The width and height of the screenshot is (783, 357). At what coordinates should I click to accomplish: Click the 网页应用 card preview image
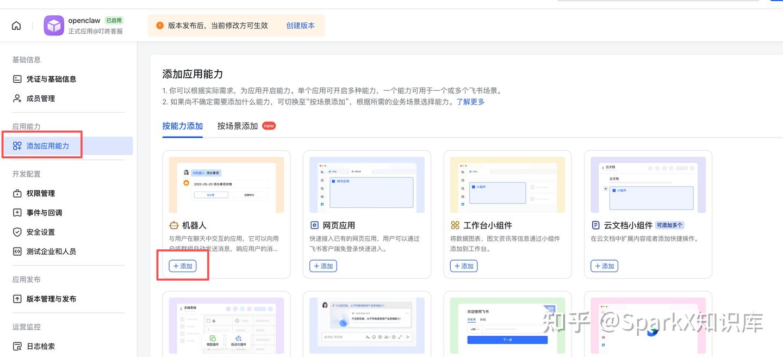tap(367, 185)
